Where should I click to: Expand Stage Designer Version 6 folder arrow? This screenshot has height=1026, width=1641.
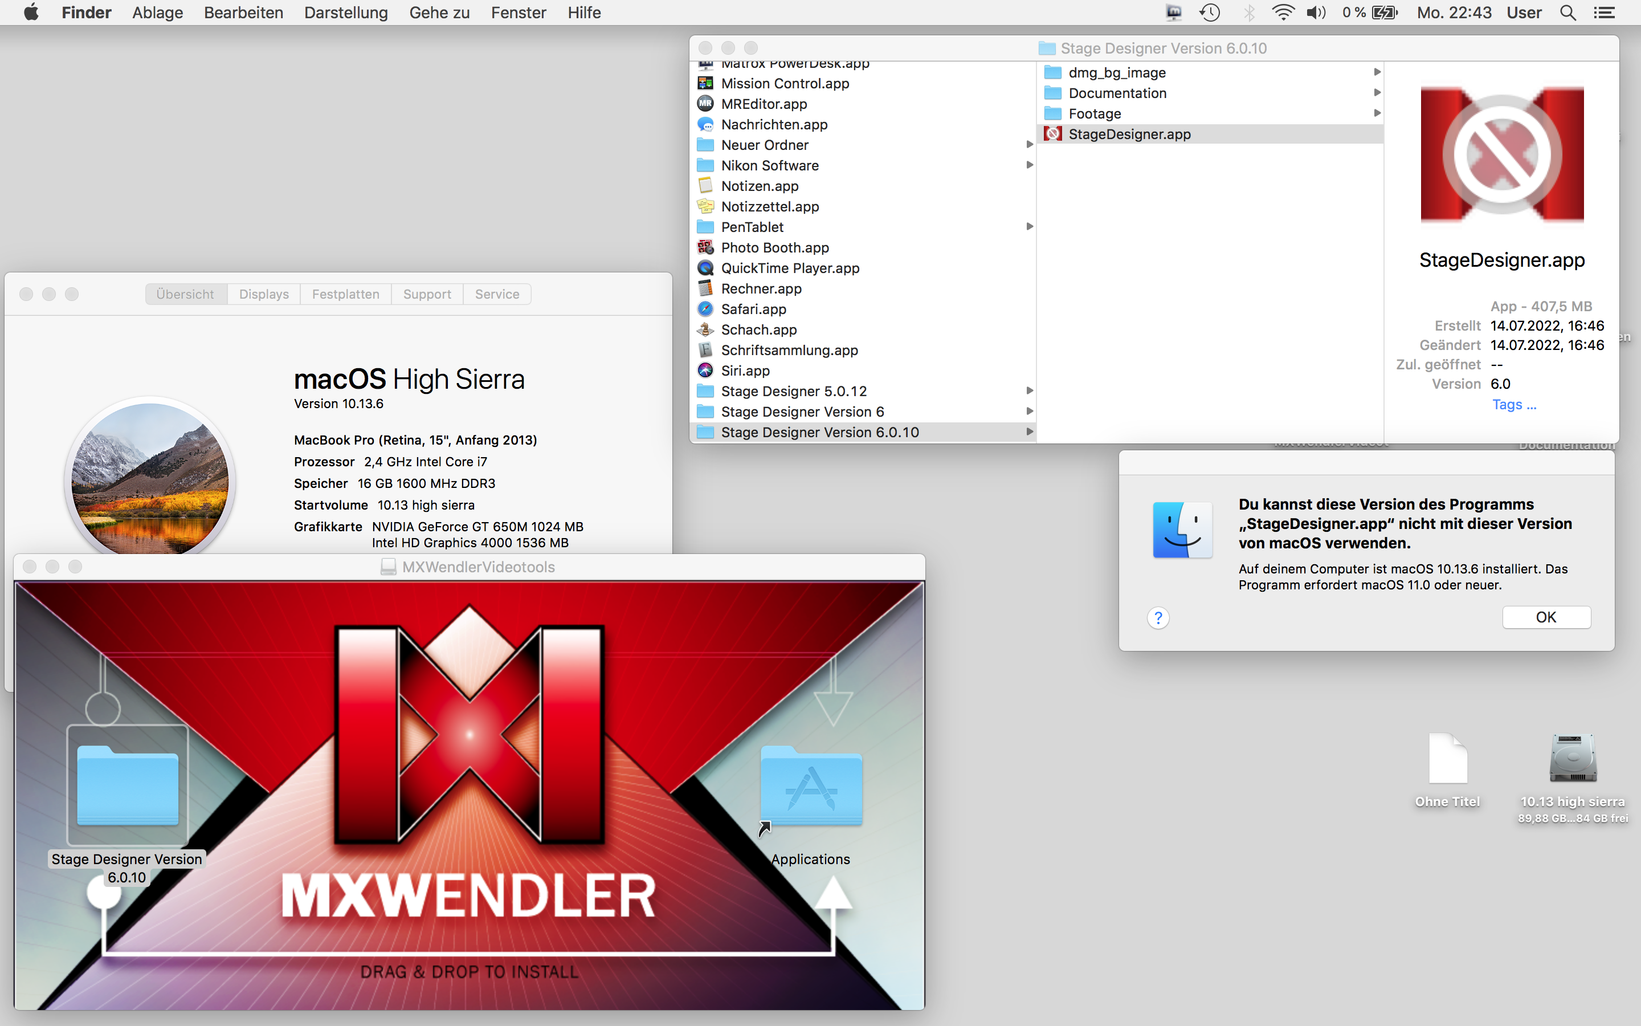click(x=1030, y=411)
